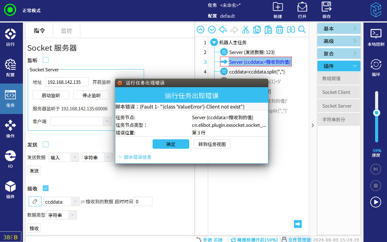This screenshot has width=387, height=242.
Task: Toggle the send (发送) checkbox
Action: pyautogui.click(x=45, y=144)
